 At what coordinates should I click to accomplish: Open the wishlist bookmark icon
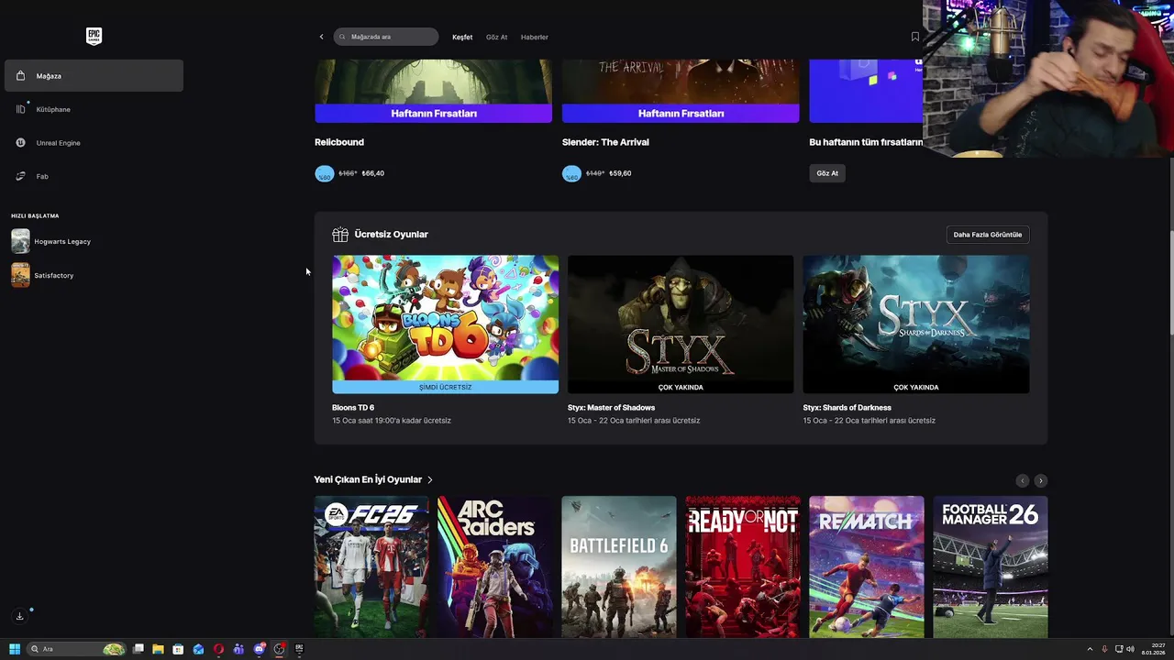[x=914, y=37]
